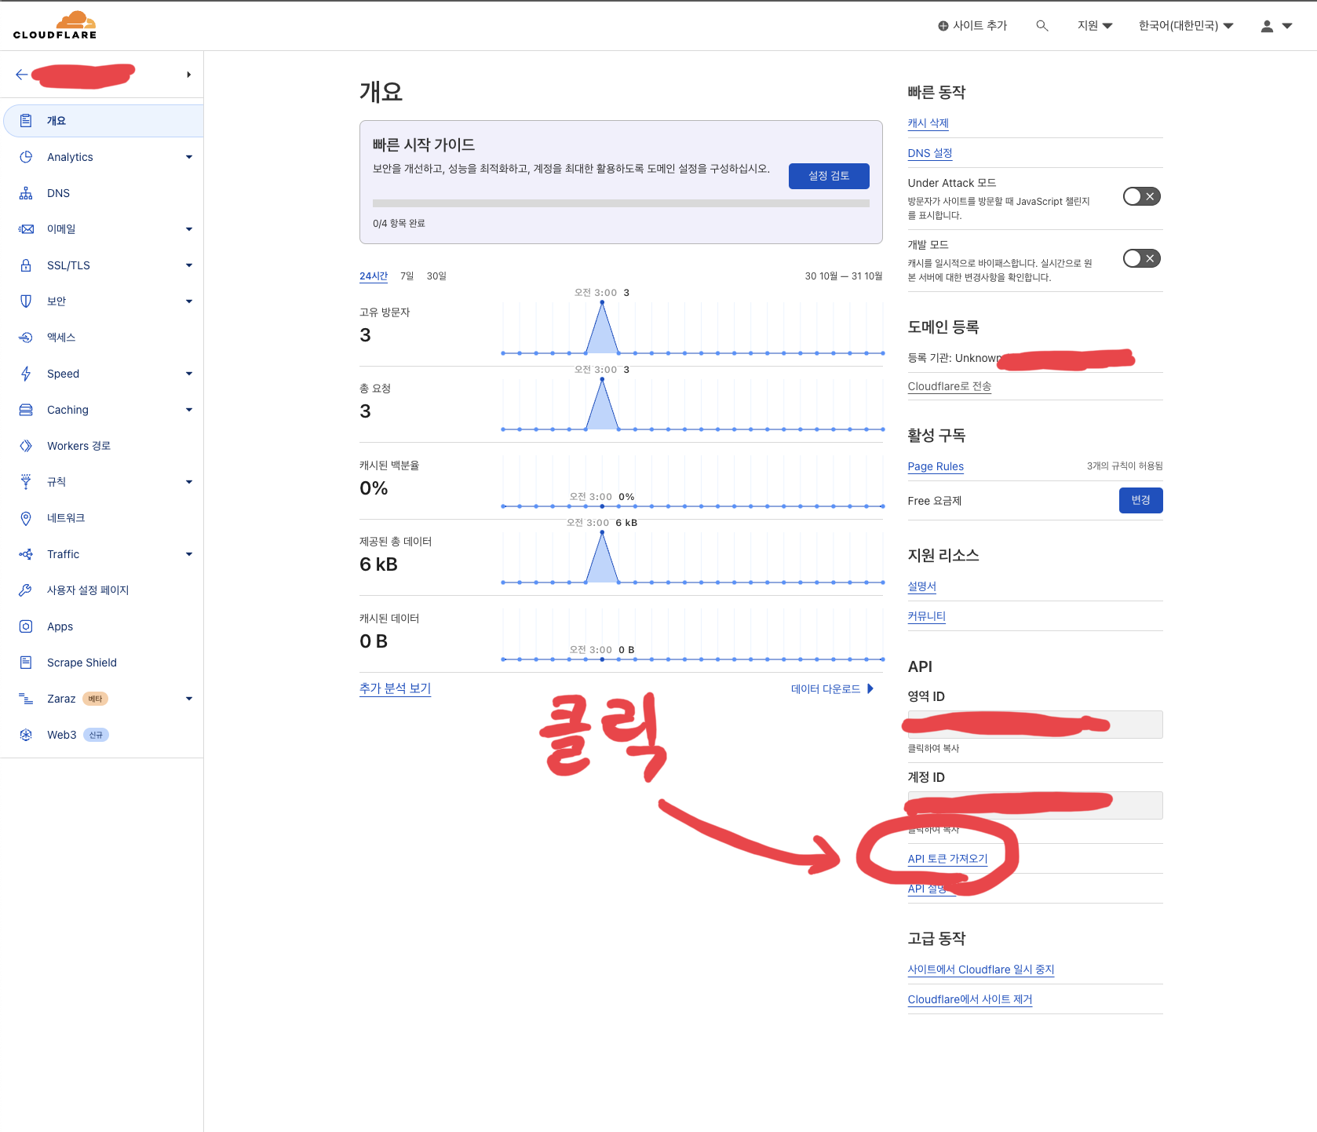Click the Apps icon in sidebar
The width and height of the screenshot is (1317, 1132).
pos(26,626)
